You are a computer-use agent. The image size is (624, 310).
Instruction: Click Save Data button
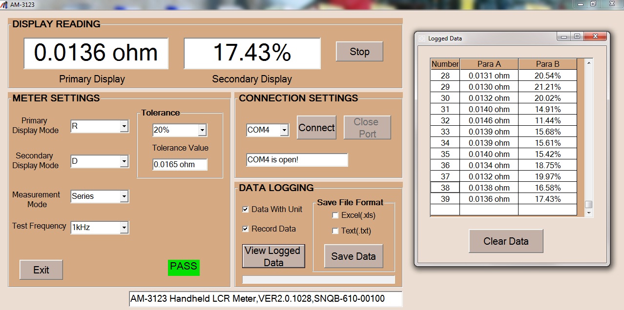354,256
